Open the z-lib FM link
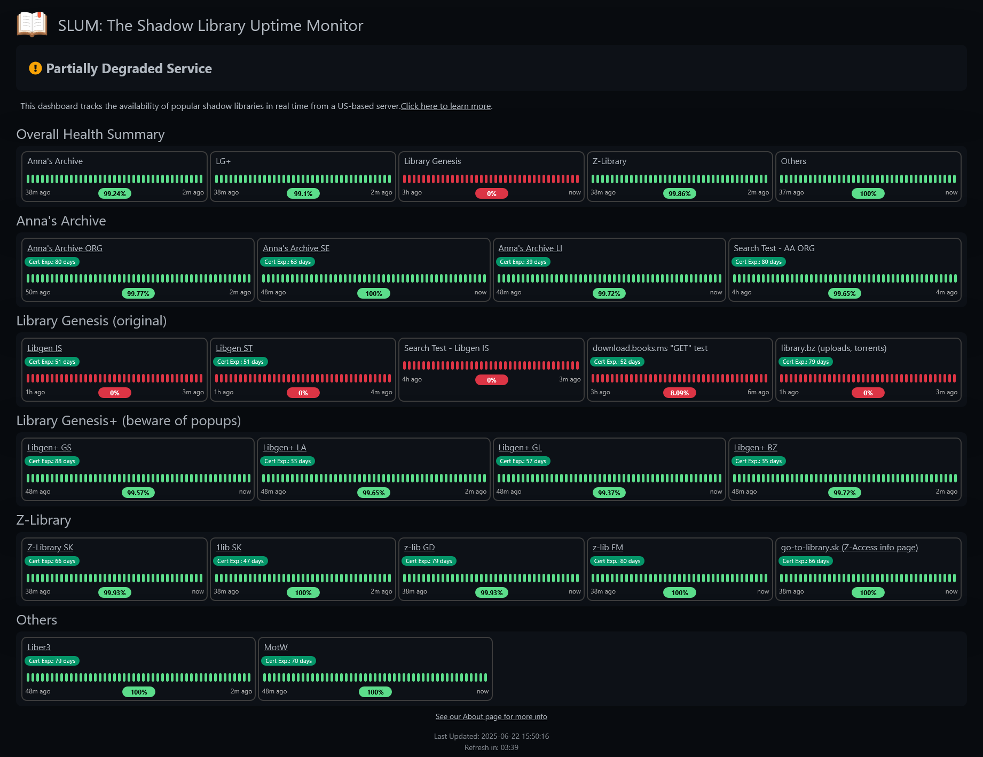Screen dimensions: 983x757 coord(608,547)
